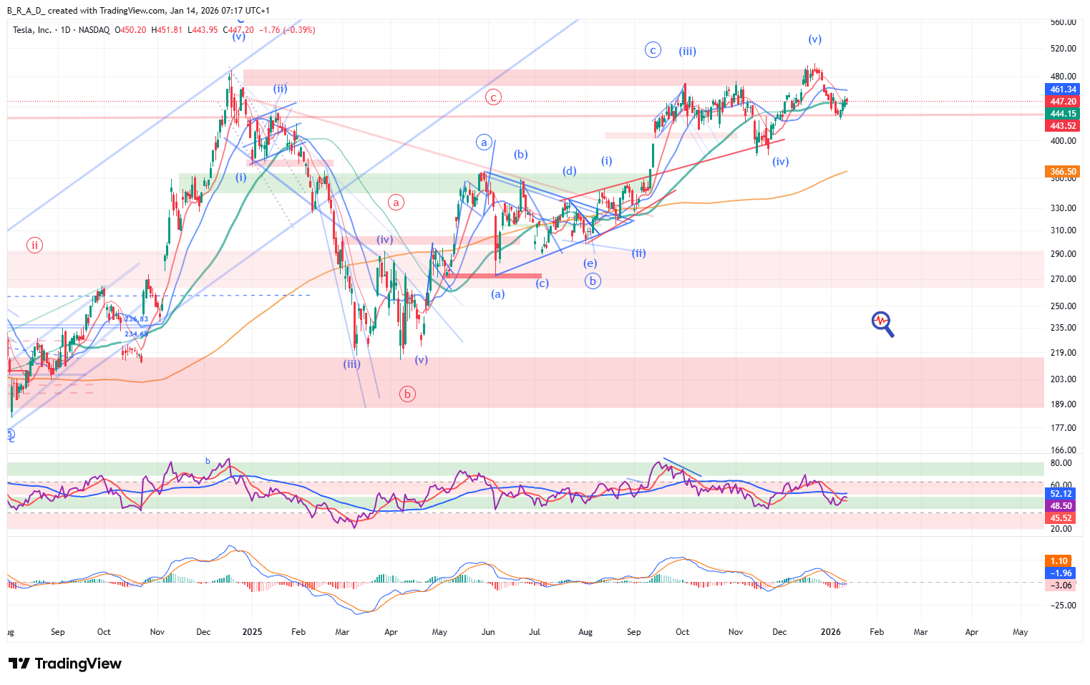This screenshot has height=685, width=1090.
Task: Click the 234.68 price level annotation
Action: 136,334
